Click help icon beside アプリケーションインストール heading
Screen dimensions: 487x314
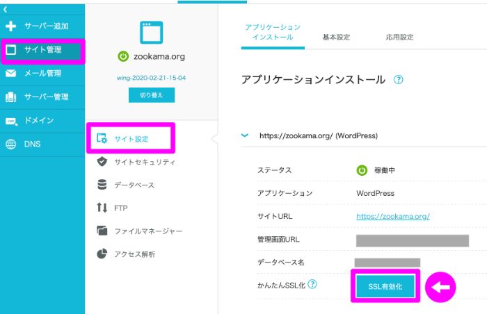(398, 80)
